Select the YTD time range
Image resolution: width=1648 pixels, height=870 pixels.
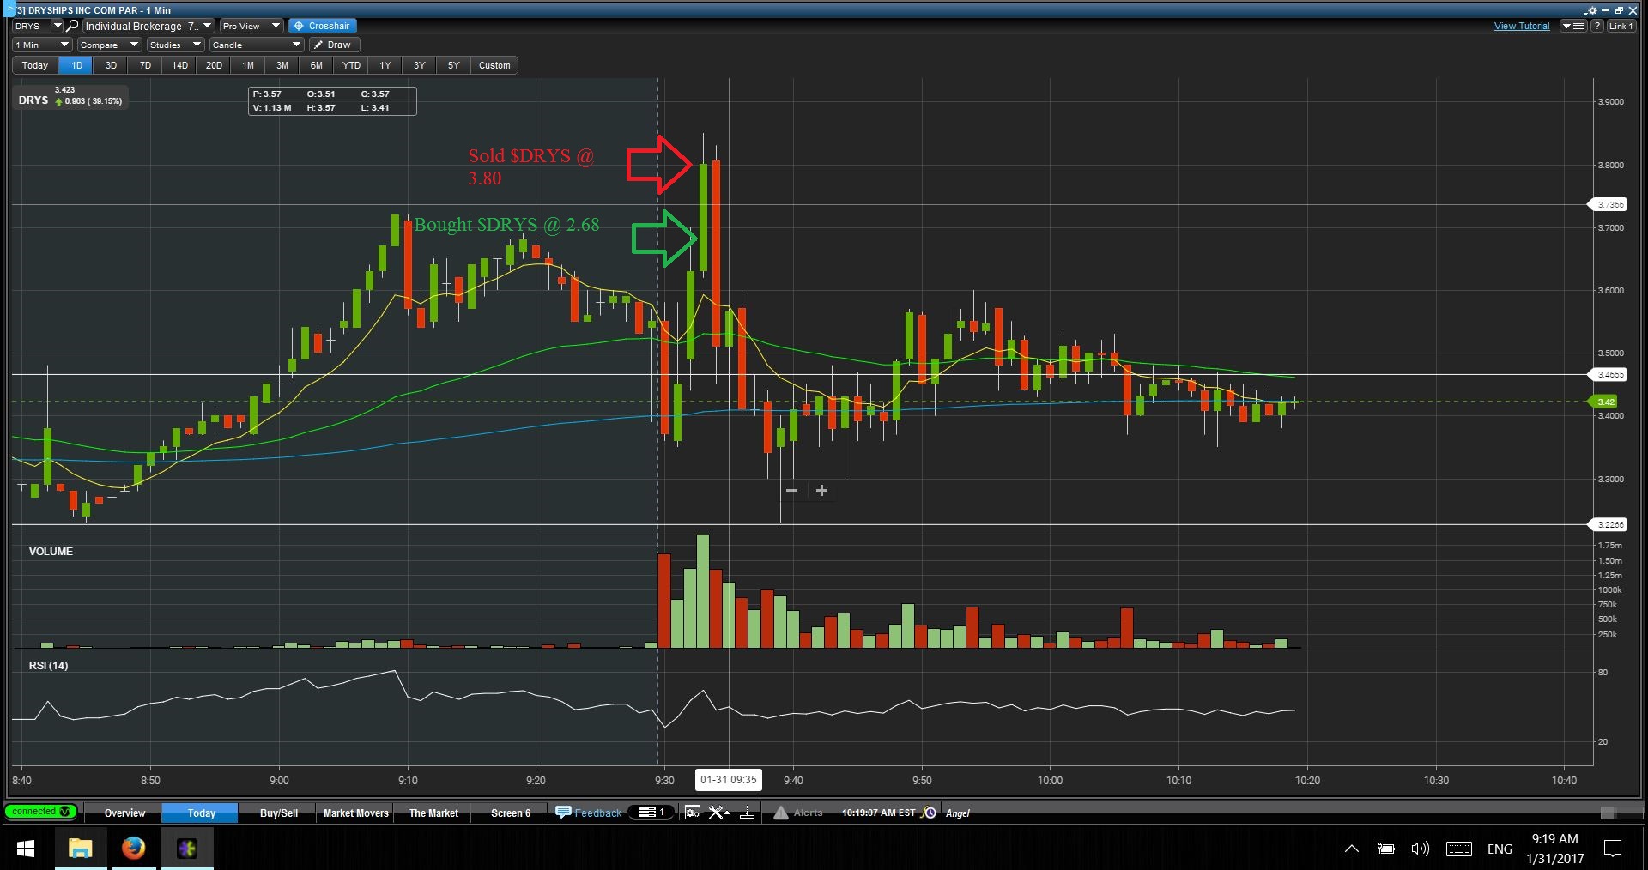pyautogui.click(x=351, y=65)
